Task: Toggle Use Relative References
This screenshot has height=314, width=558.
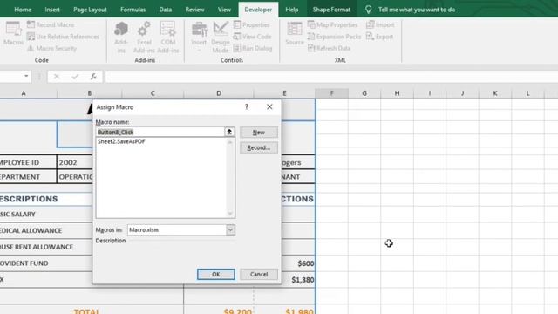Action: tap(64, 37)
